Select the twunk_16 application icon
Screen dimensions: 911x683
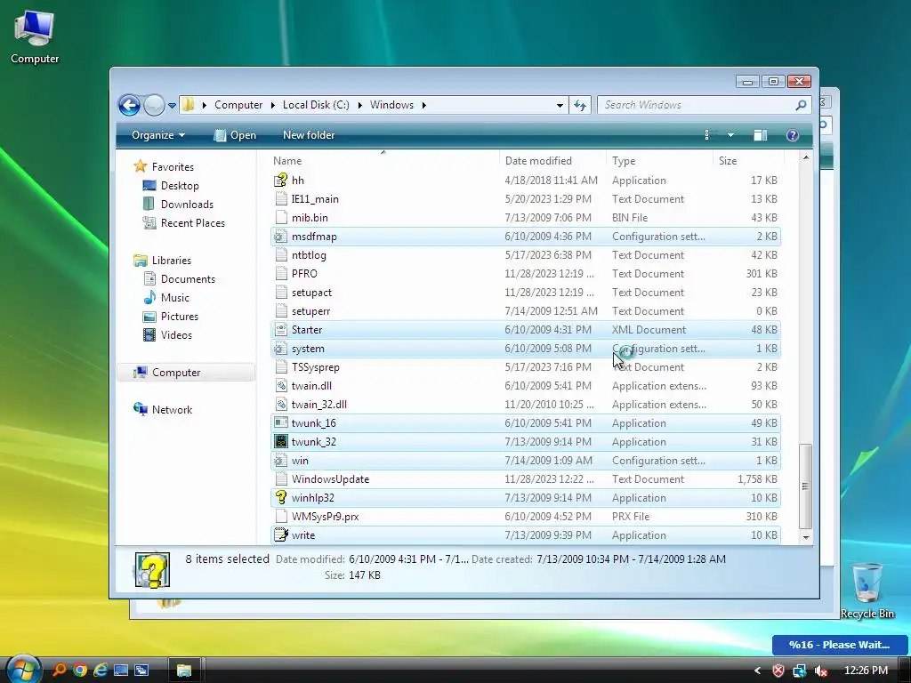[280, 422]
